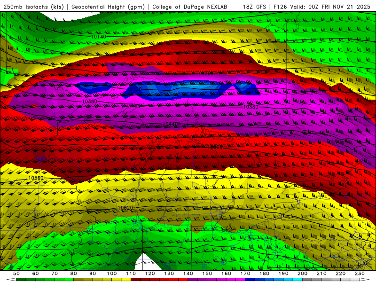Click the 160 kt color scale label
The width and height of the screenshot is (376, 282).
(226, 274)
